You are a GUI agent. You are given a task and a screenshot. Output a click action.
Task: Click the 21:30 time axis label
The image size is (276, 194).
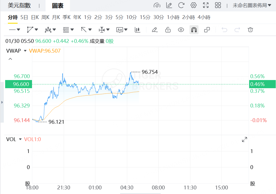tap(63, 187)
